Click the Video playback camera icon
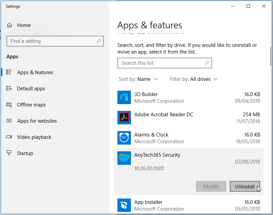Viewport: 273px width, 215px height. (9, 137)
